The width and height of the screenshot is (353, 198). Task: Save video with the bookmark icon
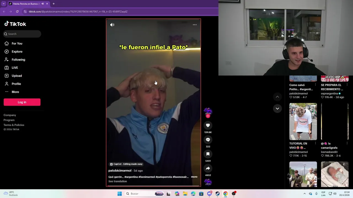208,154
